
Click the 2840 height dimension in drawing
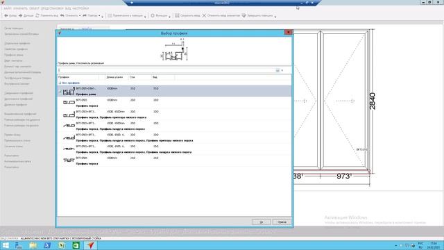372,101
